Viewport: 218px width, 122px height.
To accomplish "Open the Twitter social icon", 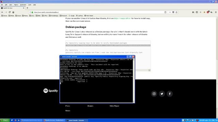I will click(162, 94).
